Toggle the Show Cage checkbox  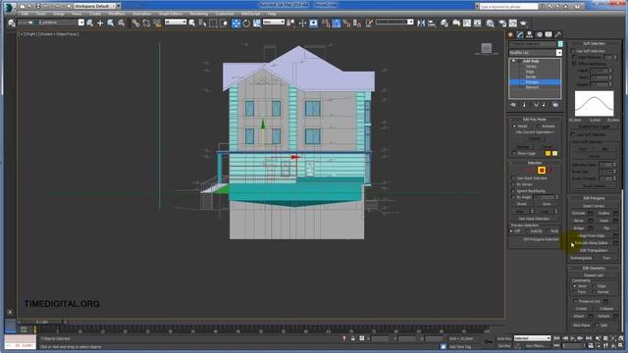[514, 153]
